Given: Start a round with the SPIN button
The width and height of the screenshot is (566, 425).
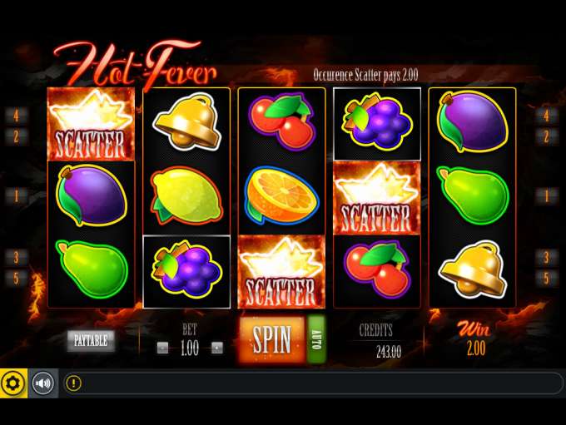Looking at the screenshot, I should [272, 339].
